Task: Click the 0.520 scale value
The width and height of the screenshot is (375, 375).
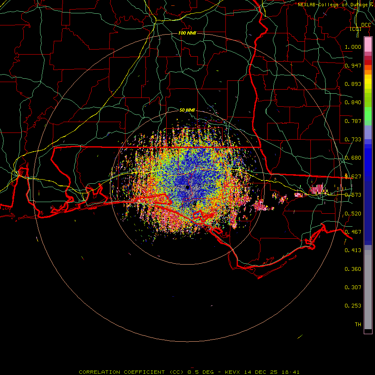Action: coord(353,214)
